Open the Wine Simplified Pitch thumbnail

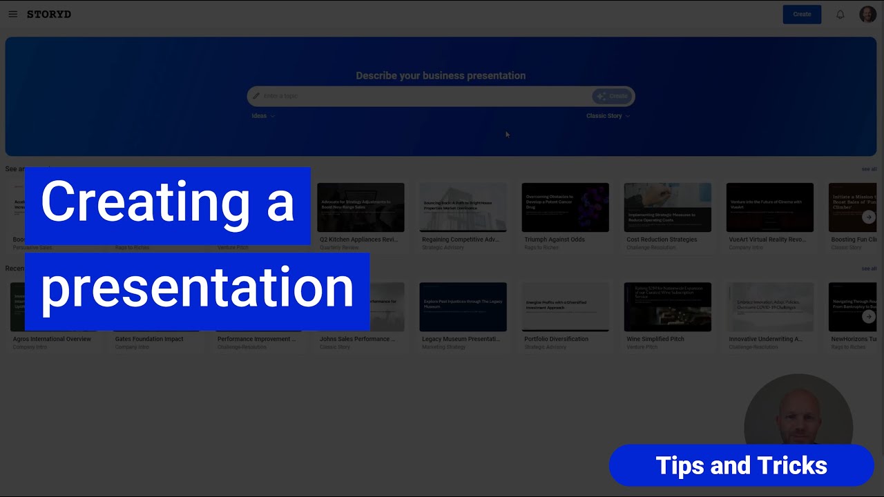667,306
